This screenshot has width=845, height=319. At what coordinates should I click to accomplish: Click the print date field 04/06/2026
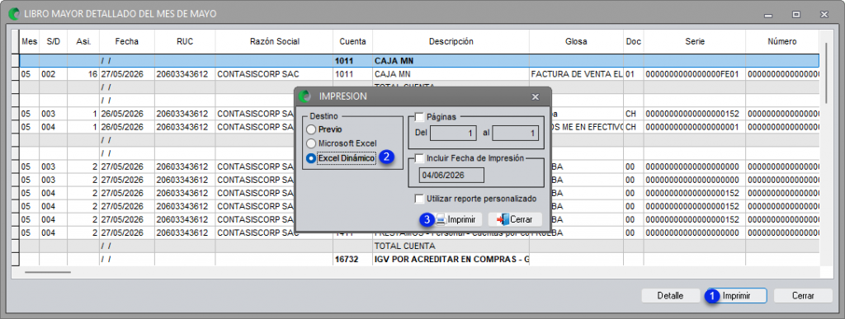pyautogui.click(x=451, y=176)
